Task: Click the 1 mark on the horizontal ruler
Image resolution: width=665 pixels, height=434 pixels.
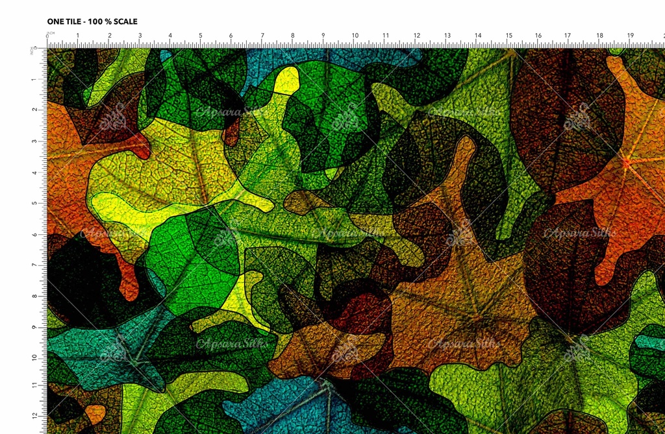Action: (x=78, y=36)
